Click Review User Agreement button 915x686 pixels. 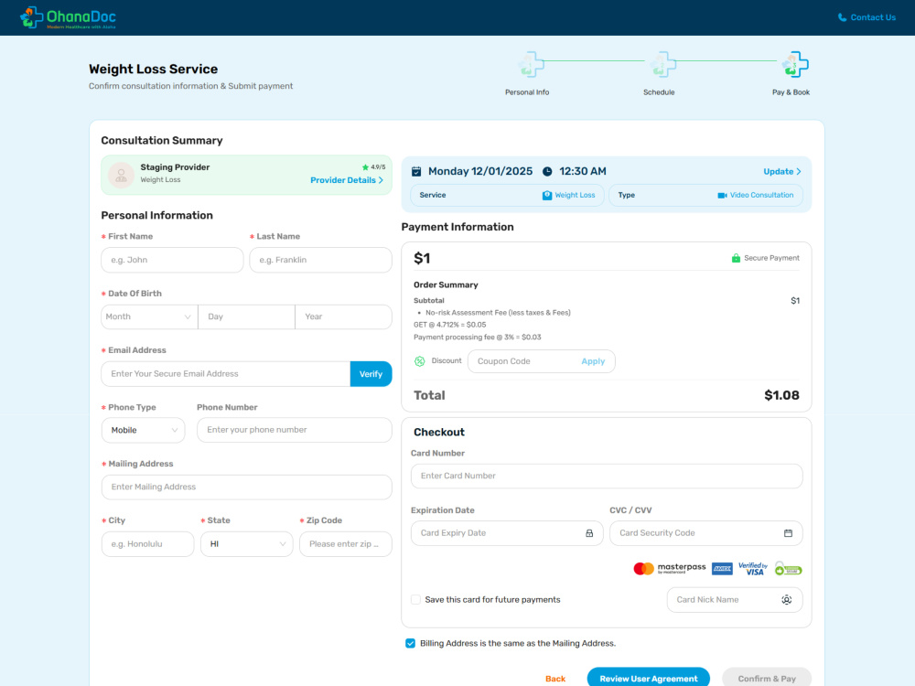coord(649,678)
